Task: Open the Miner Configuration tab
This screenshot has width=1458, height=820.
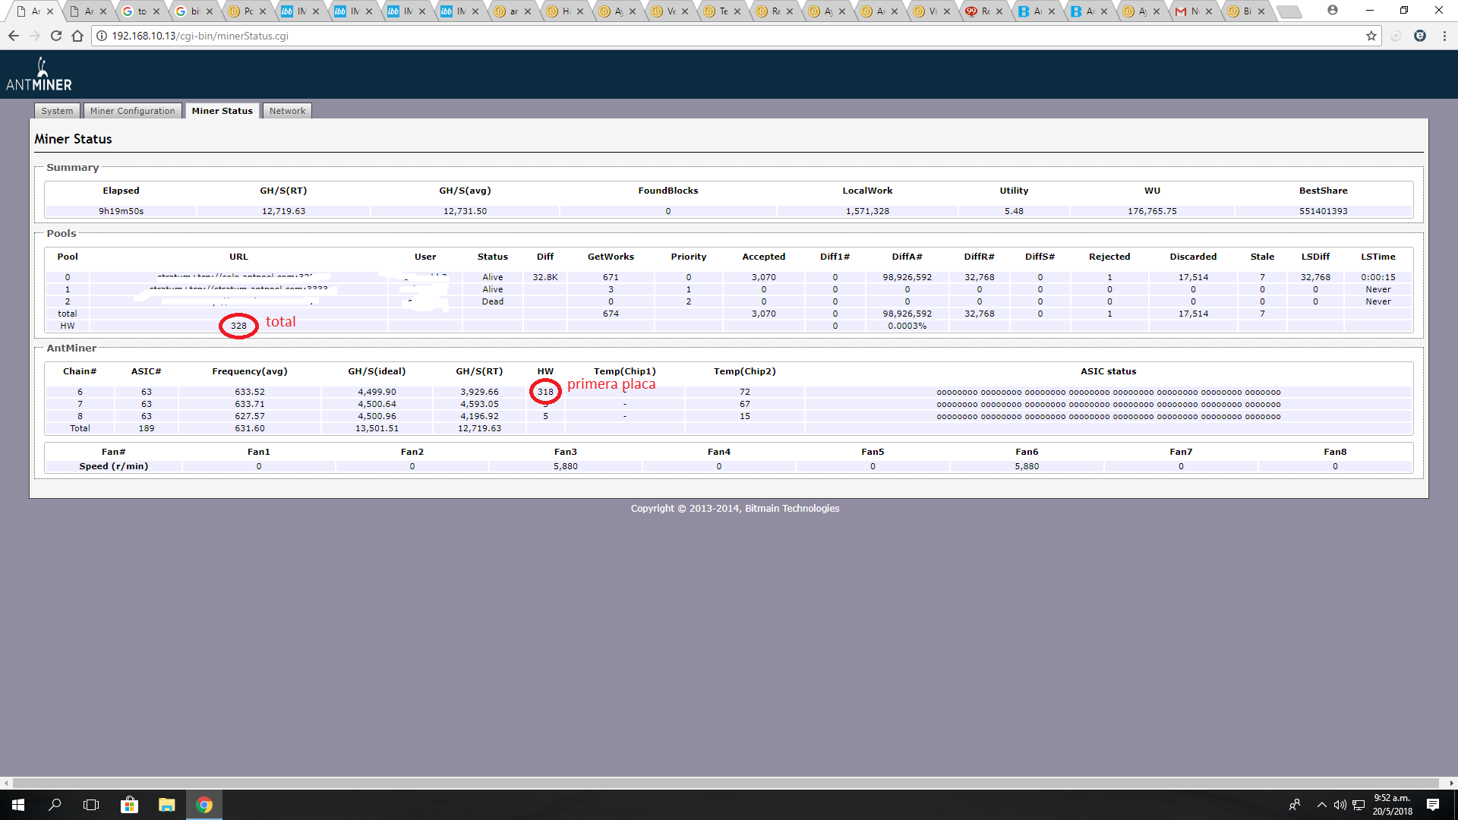Action: coord(133,111)
